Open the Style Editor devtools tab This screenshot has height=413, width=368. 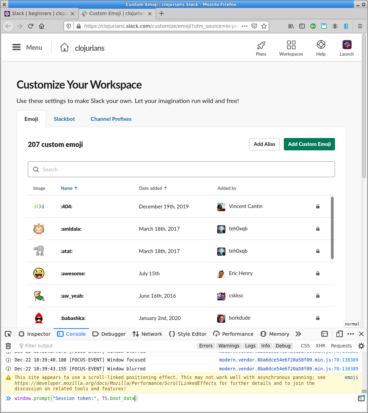[x=188, y=334]
